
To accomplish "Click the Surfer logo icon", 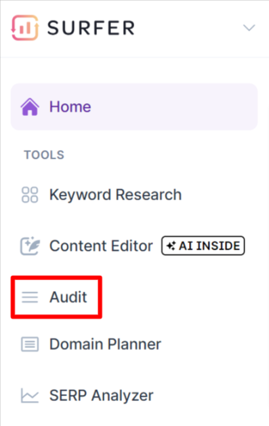I will coord(25,28).
